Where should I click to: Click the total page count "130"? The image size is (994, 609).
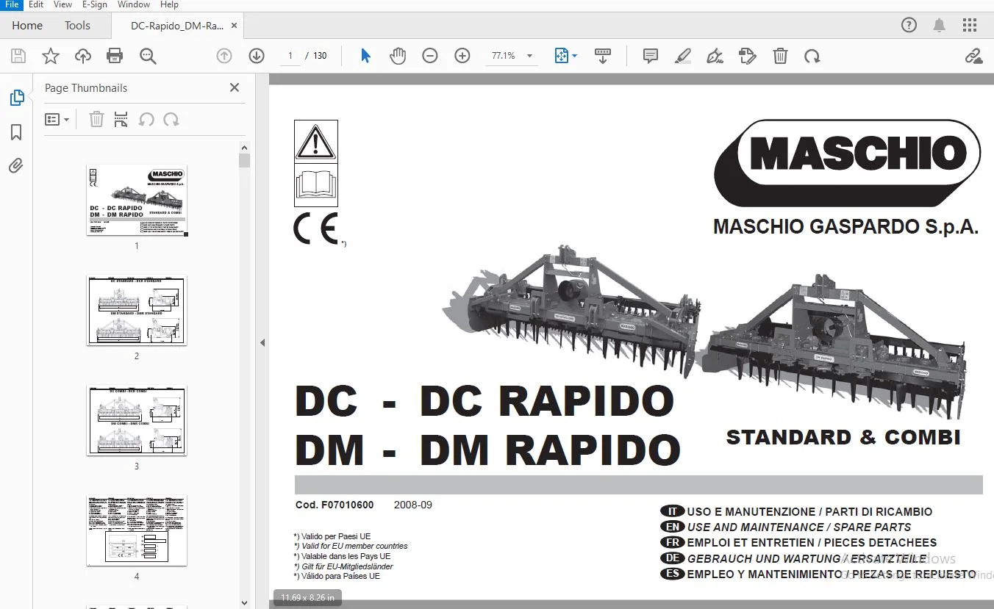[320, 56]
